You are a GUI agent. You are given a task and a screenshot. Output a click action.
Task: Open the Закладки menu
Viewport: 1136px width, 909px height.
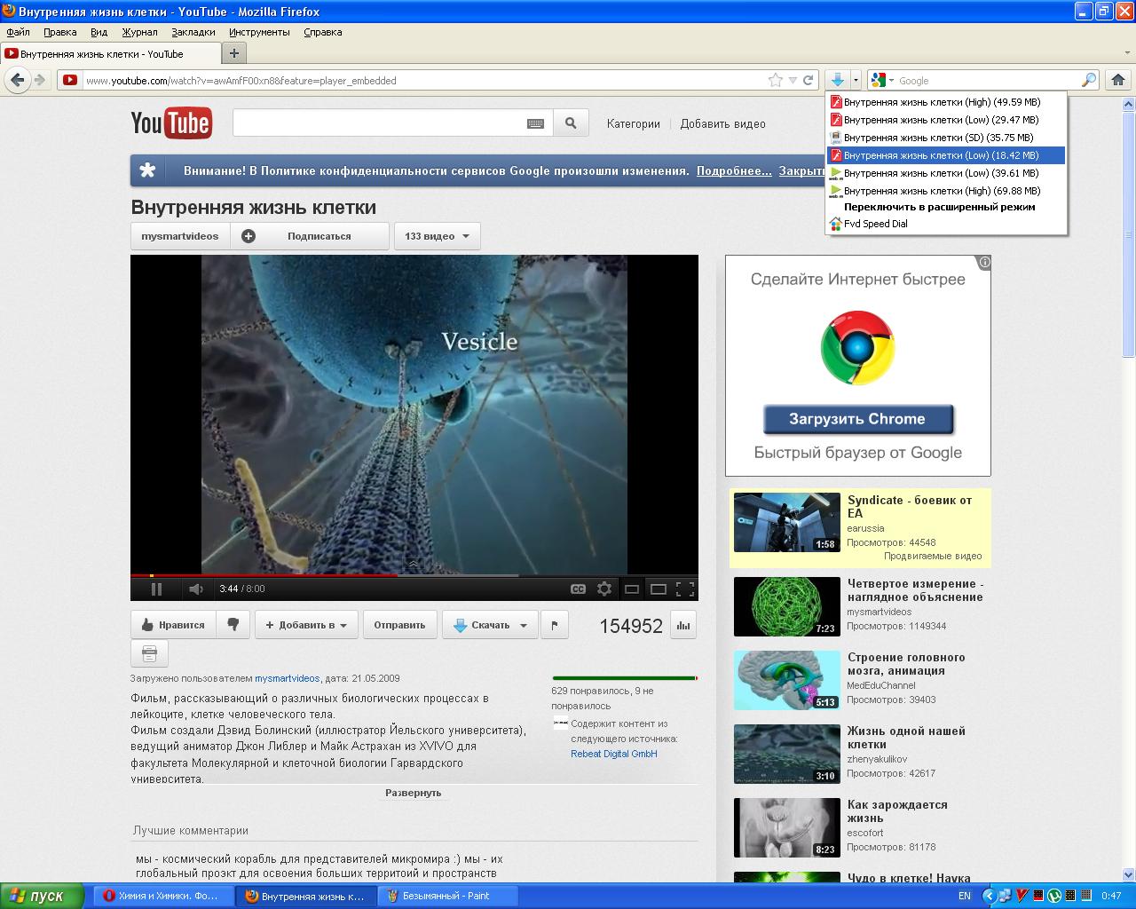point(193,32)
